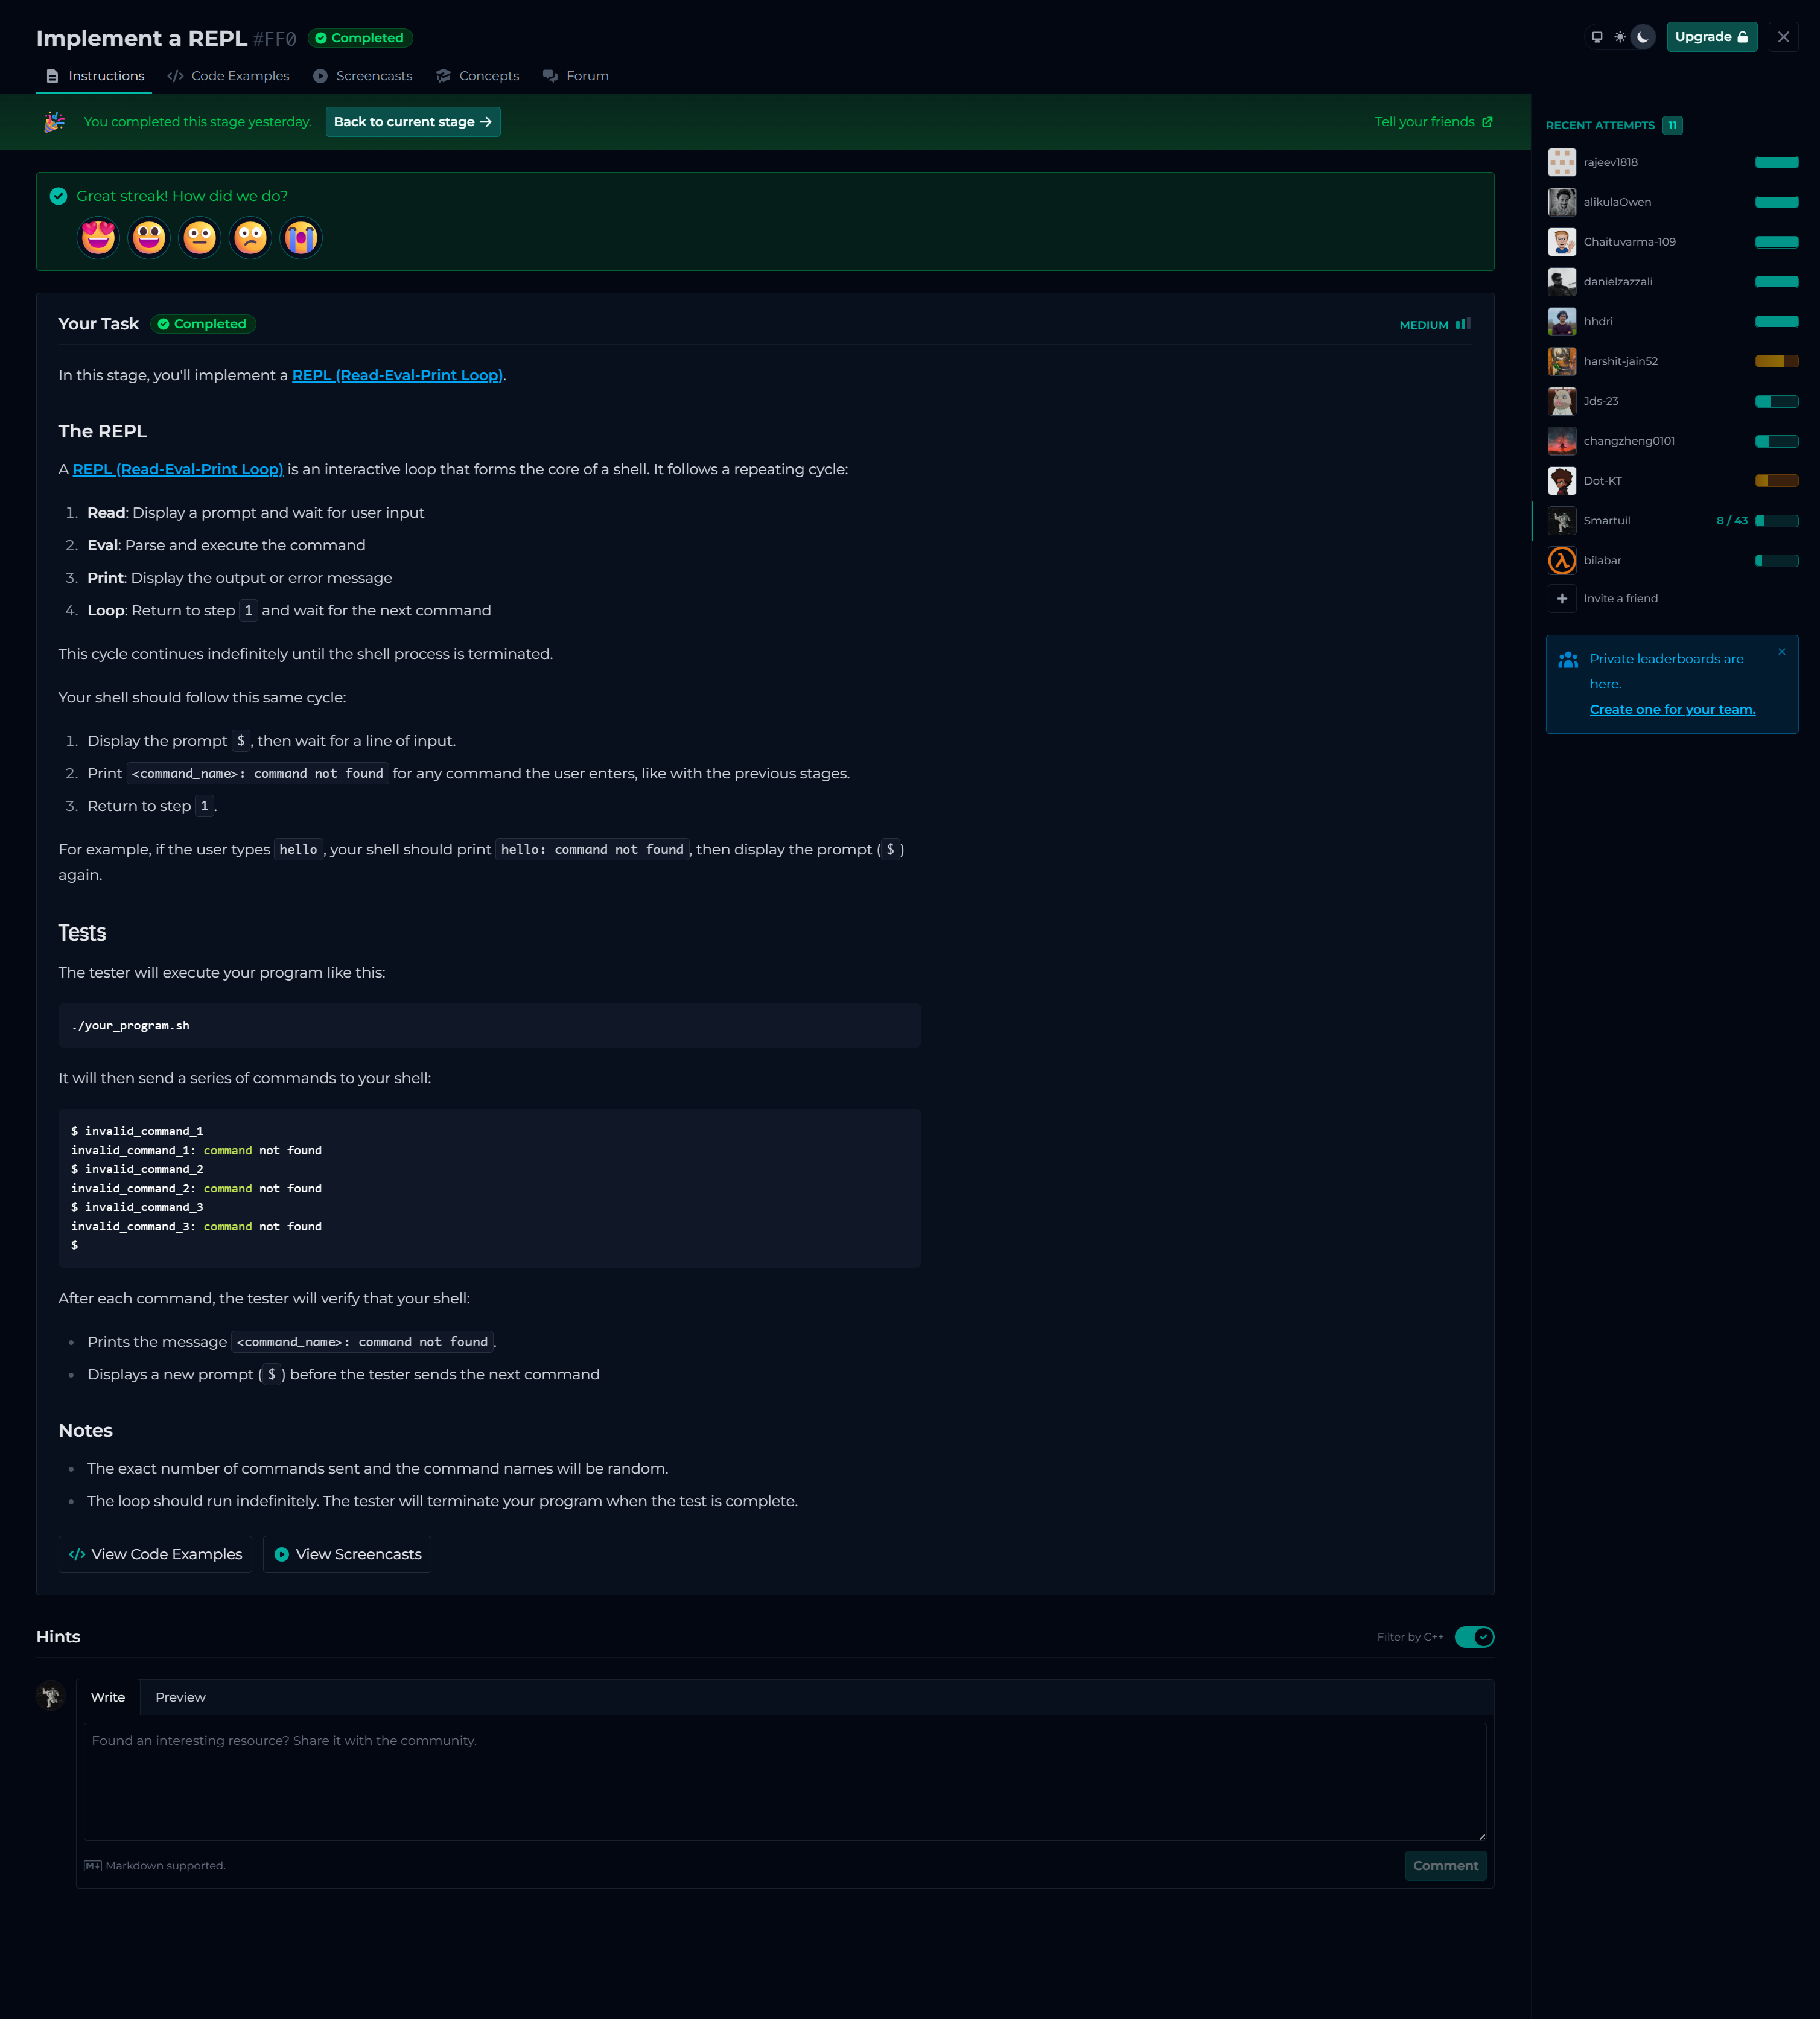Click Smartuil's progress bar
The image size is (1820, 2019).
1777,521
